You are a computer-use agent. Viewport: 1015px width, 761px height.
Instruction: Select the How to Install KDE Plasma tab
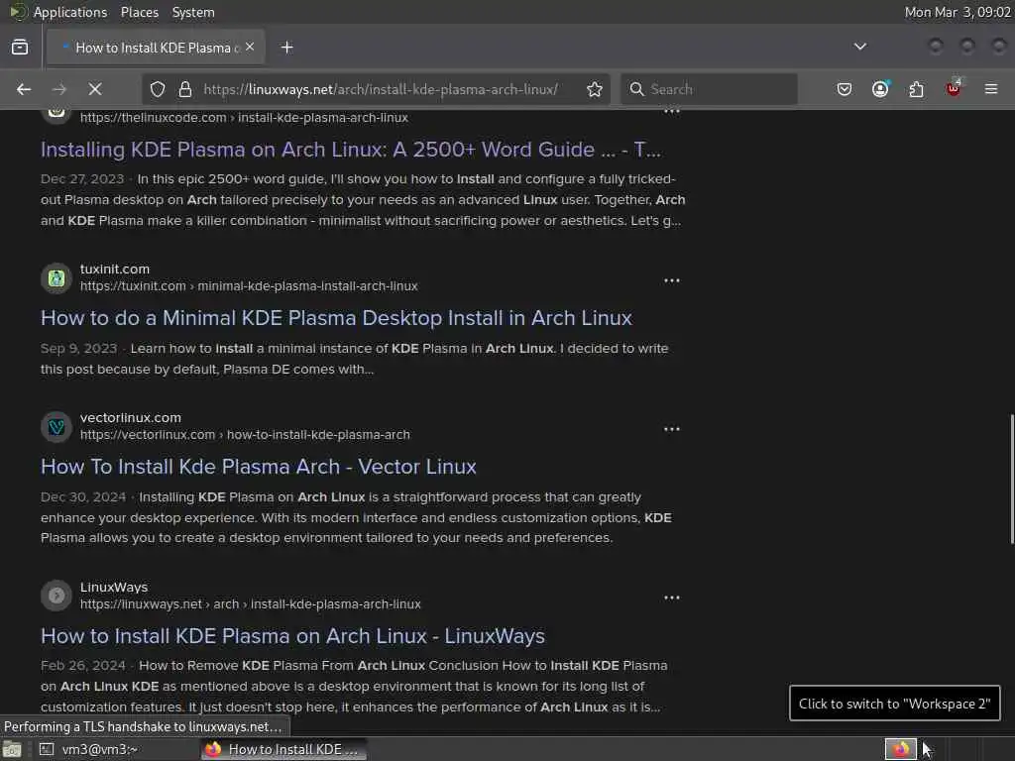[x=156, y=48]
